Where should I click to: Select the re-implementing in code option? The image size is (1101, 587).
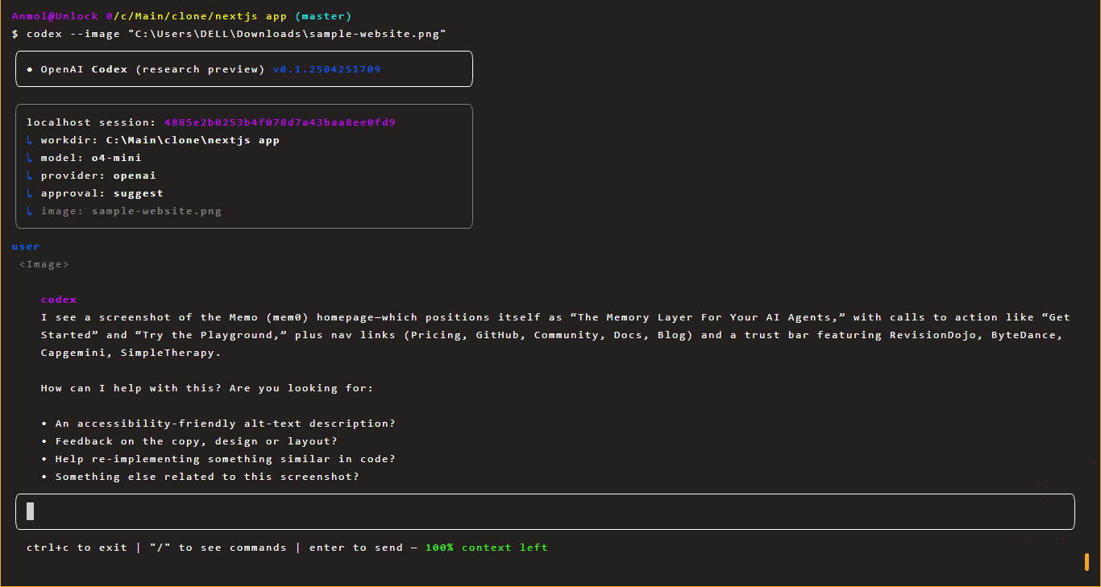(225, 459)
